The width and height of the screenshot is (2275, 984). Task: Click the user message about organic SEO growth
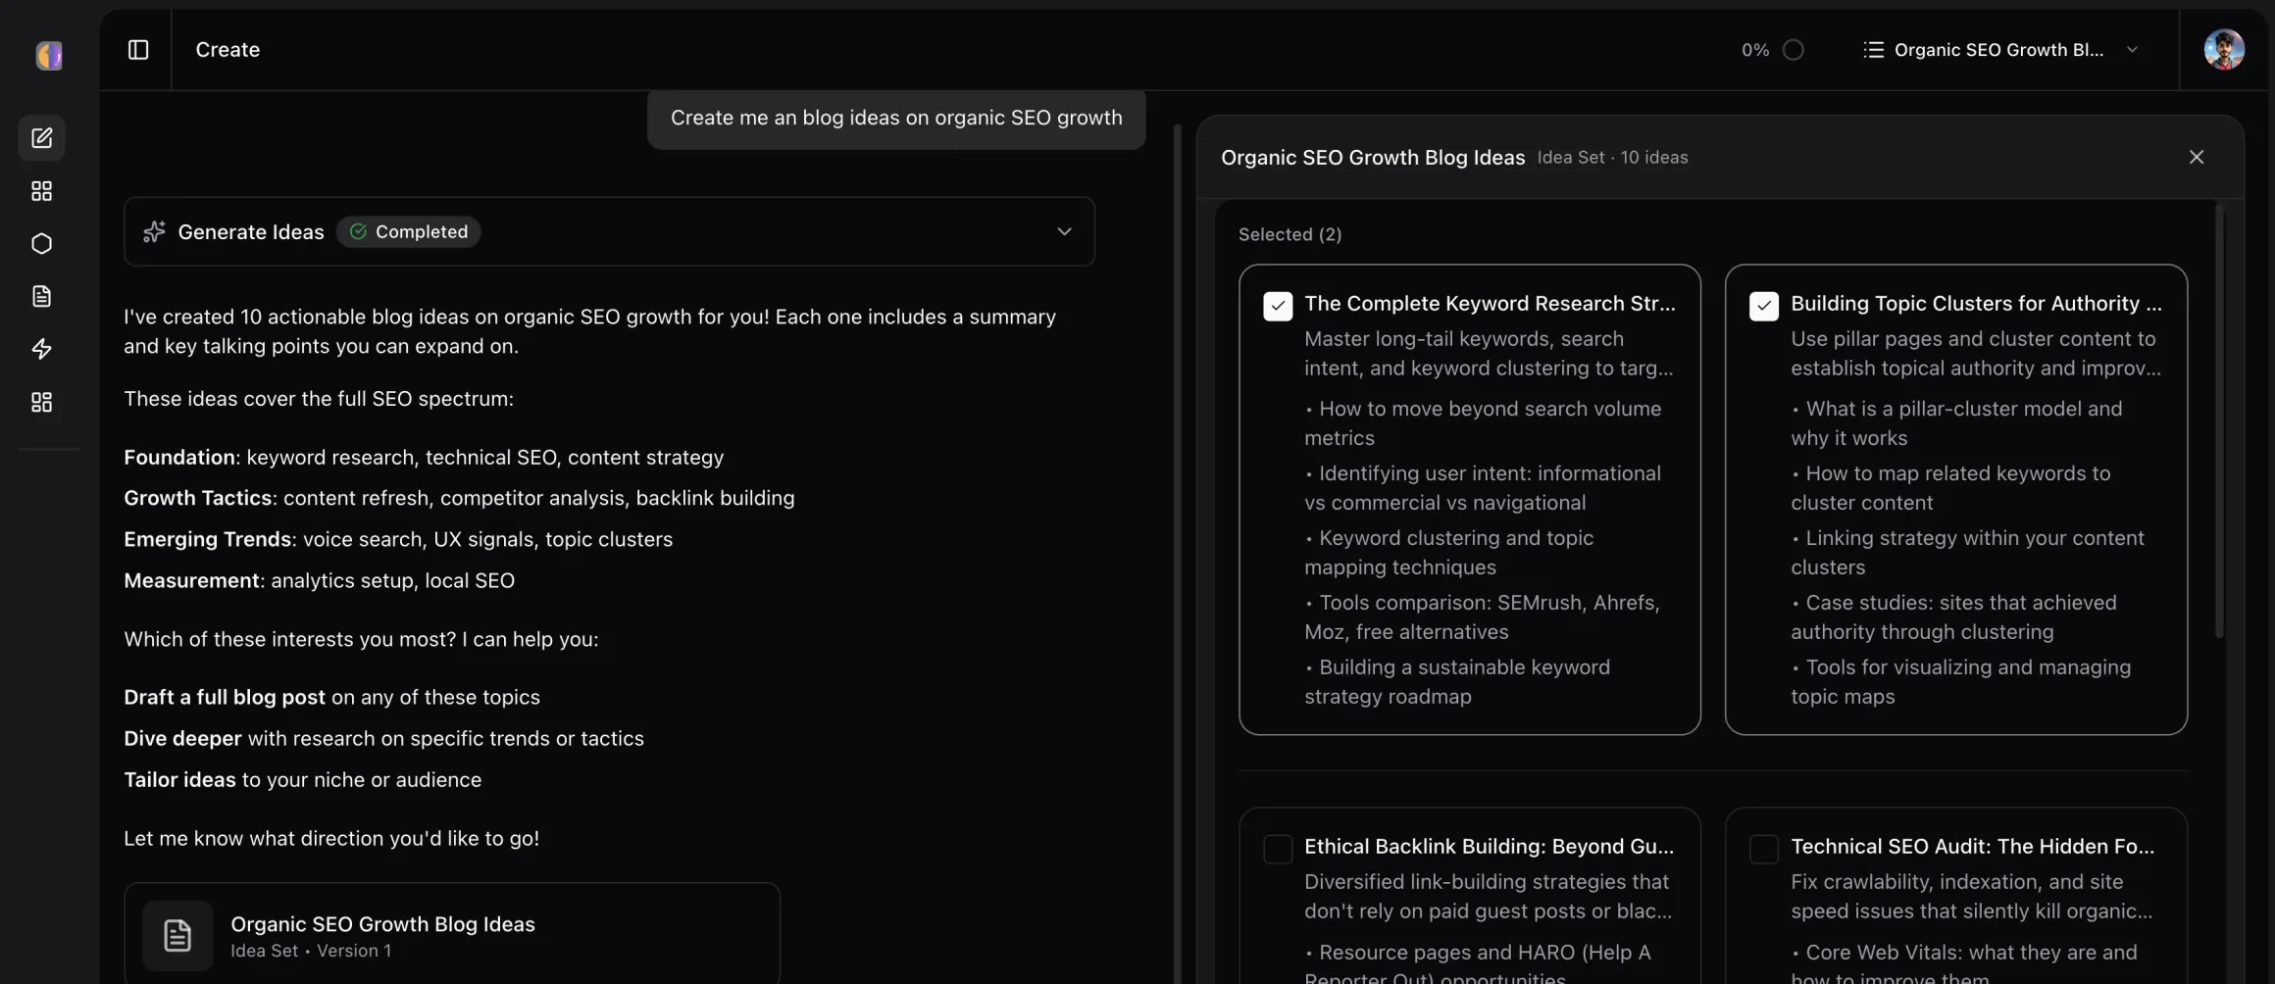coord(896,119)
